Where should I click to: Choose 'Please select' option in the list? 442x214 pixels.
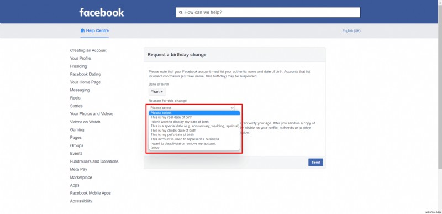(194, 113)
